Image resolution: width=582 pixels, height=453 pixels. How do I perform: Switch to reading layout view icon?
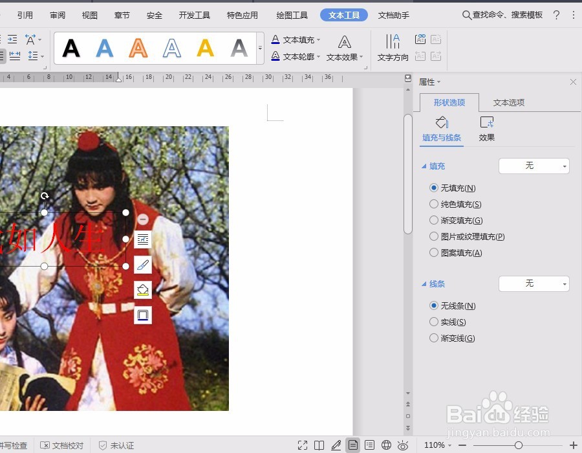319,445
